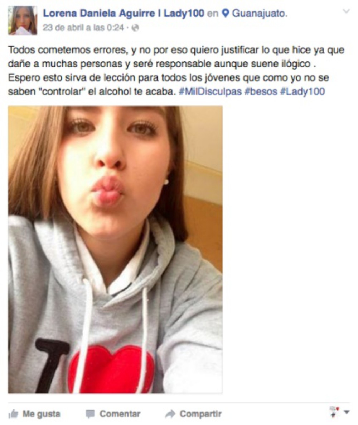Click the thumbs-up icon beside Me gusta
Viewport: 358px width, 425px height.
(13, 414)
